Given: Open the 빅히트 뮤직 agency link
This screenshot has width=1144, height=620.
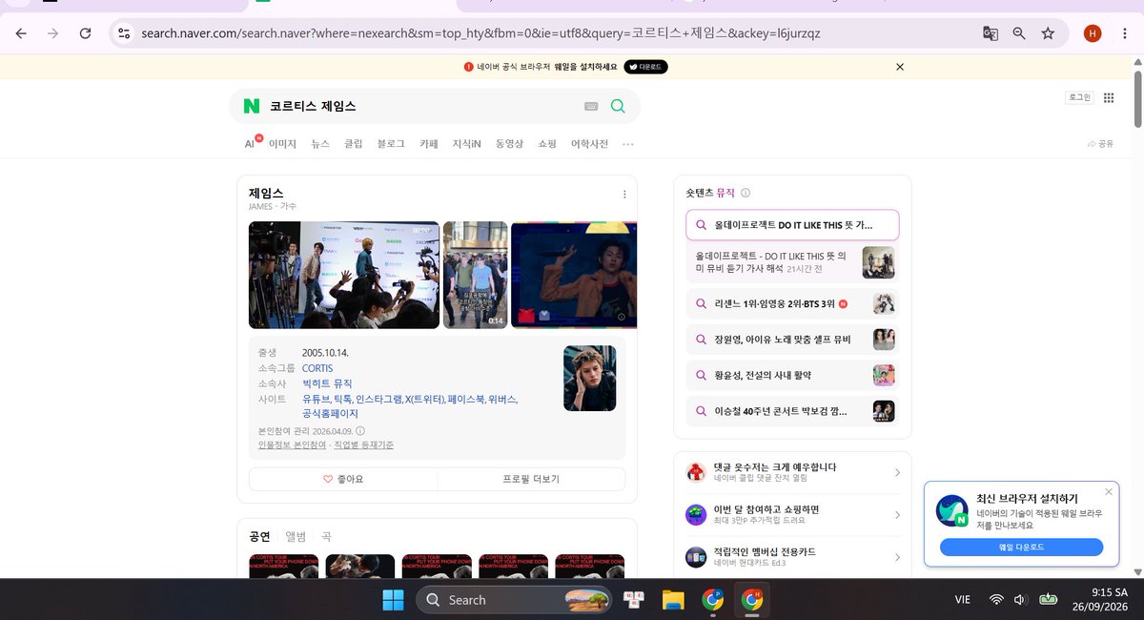Looking at the screenshot, I should [x=327, y=383].
